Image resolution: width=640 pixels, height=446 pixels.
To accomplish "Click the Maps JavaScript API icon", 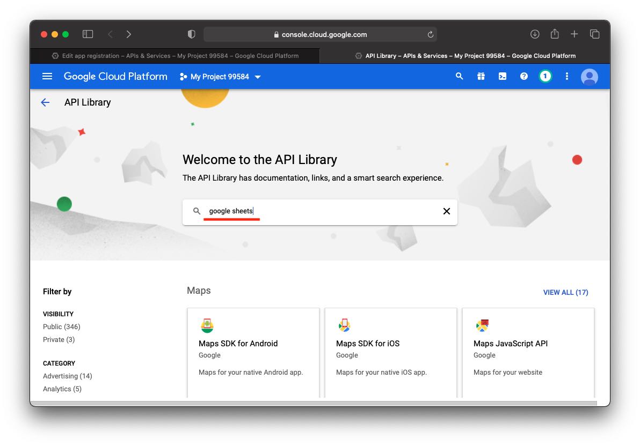I will 482,325.
